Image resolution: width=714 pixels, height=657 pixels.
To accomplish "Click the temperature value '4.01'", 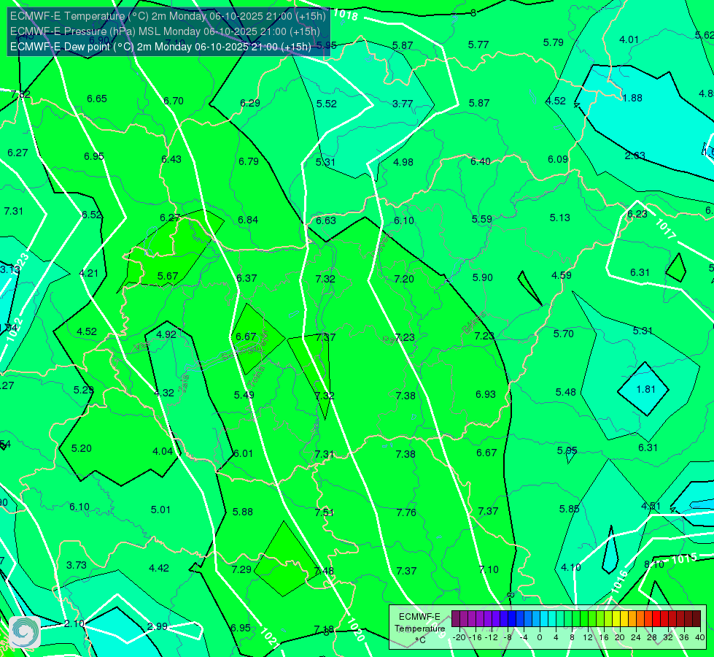I will point(629,39).
